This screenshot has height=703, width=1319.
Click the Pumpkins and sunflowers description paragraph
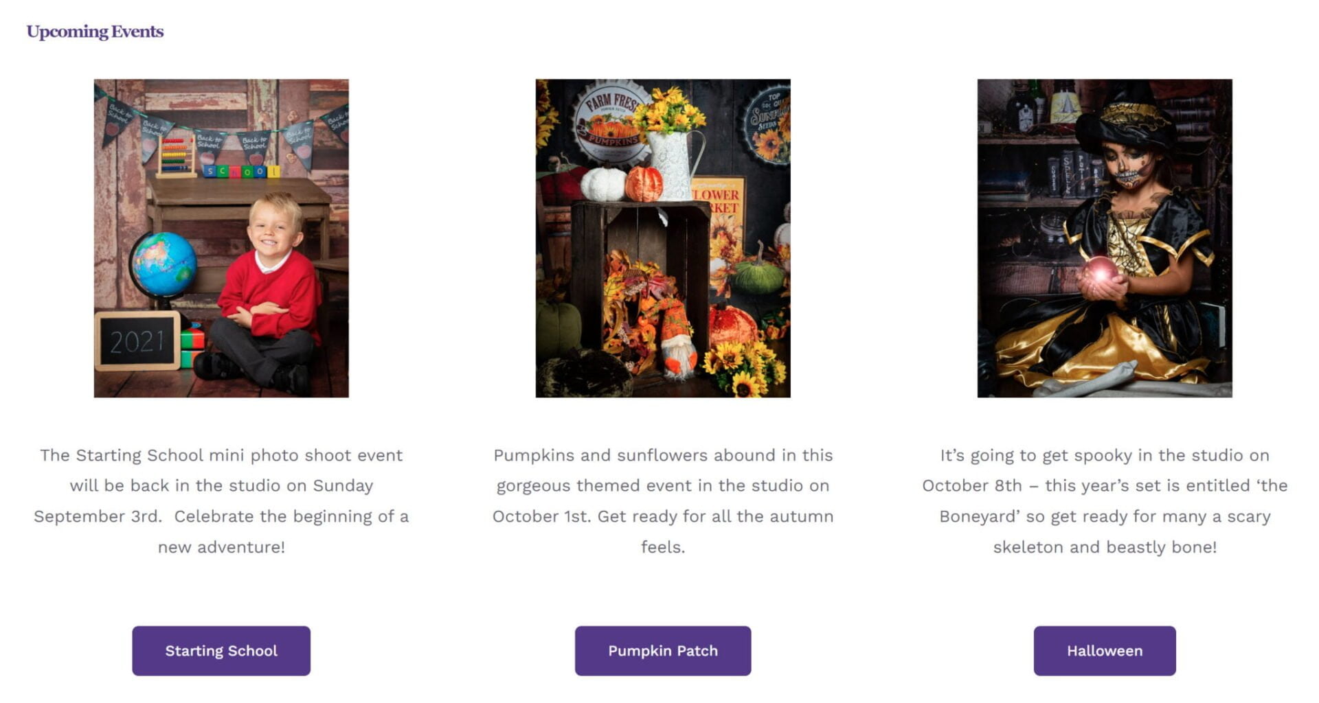pyautogui.click(x=662, y=500)
